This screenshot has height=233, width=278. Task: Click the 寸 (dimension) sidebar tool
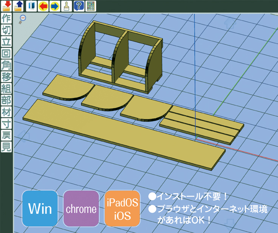click(6, 124)
